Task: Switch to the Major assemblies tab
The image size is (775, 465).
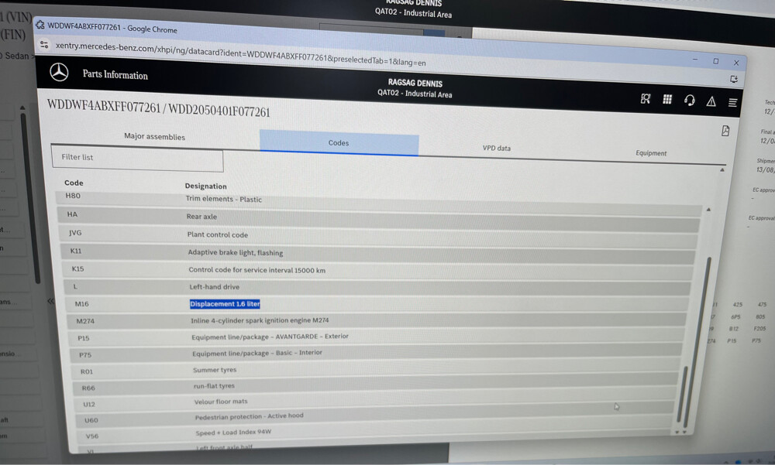Action: click(x=154, y=136)
